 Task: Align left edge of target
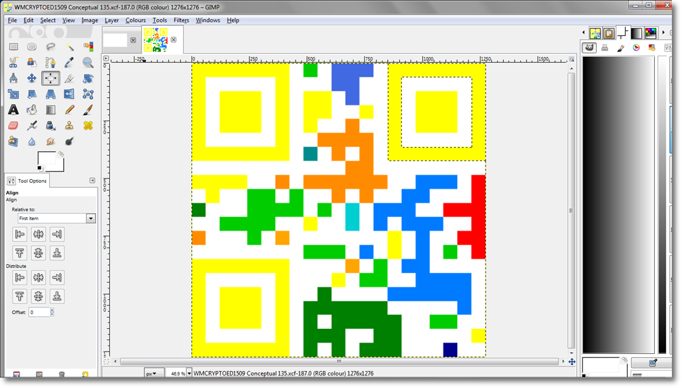[20, 234]
